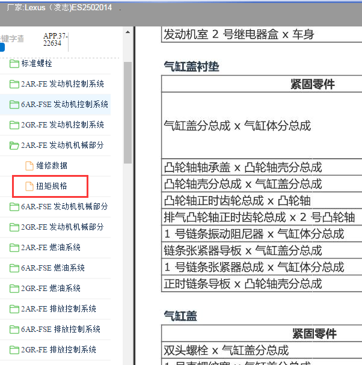This screenshot has height=365, width=362.
Task: Open the 扭矩规格 page
Action: (52, 186)
